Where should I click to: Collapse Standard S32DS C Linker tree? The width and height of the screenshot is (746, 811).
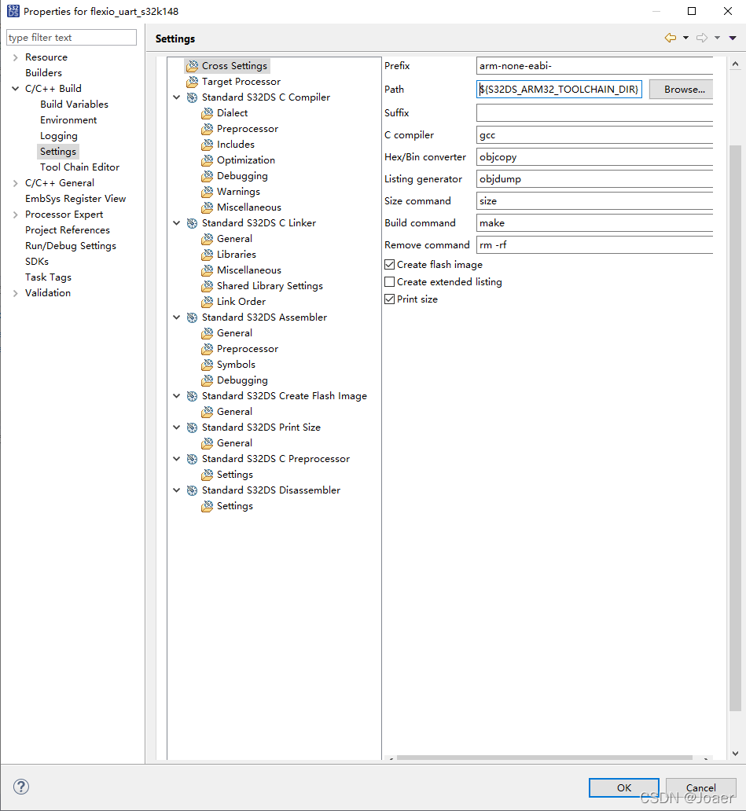click(176, 223)
